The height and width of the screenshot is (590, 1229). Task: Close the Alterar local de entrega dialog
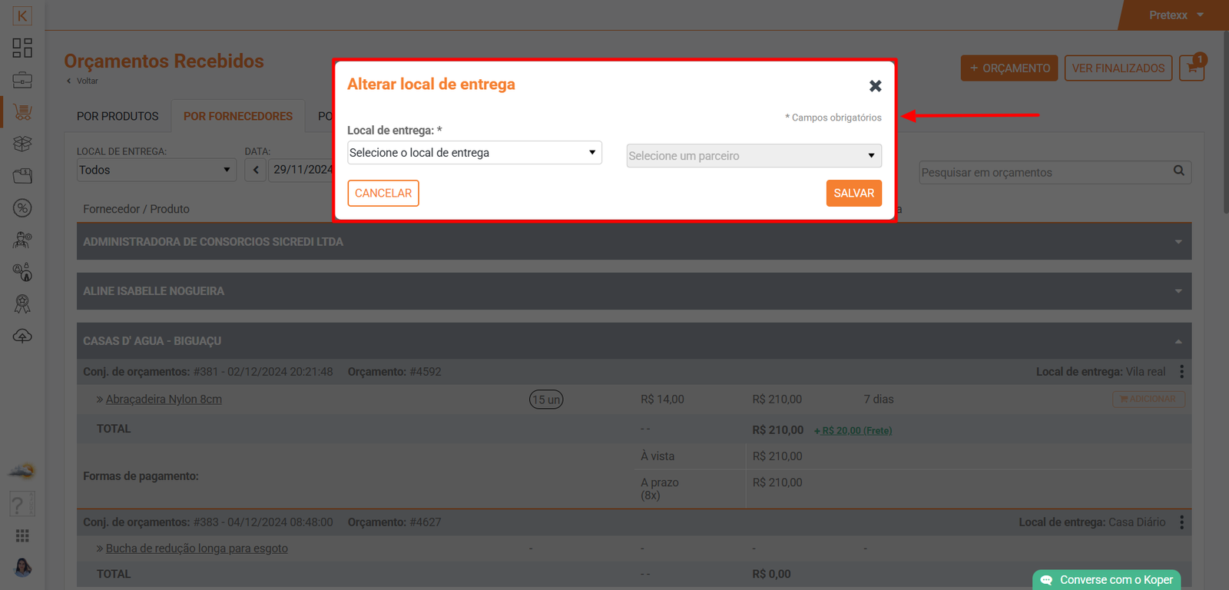[x=875, y=86]
